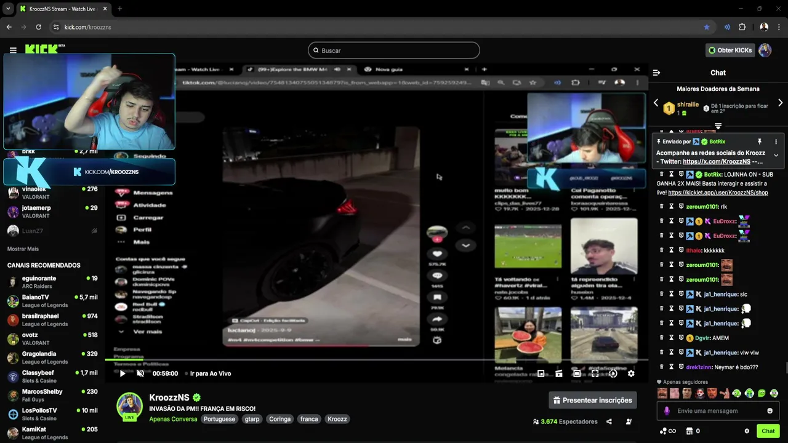Image resolution: width=788 pixels, height=443 pixels.
Task: Expand the pinned BotRix message
Action: [x=776, y=155]
